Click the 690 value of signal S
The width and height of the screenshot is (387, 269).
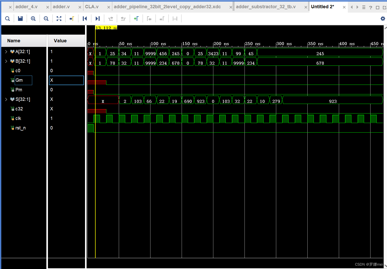[188, 101]
